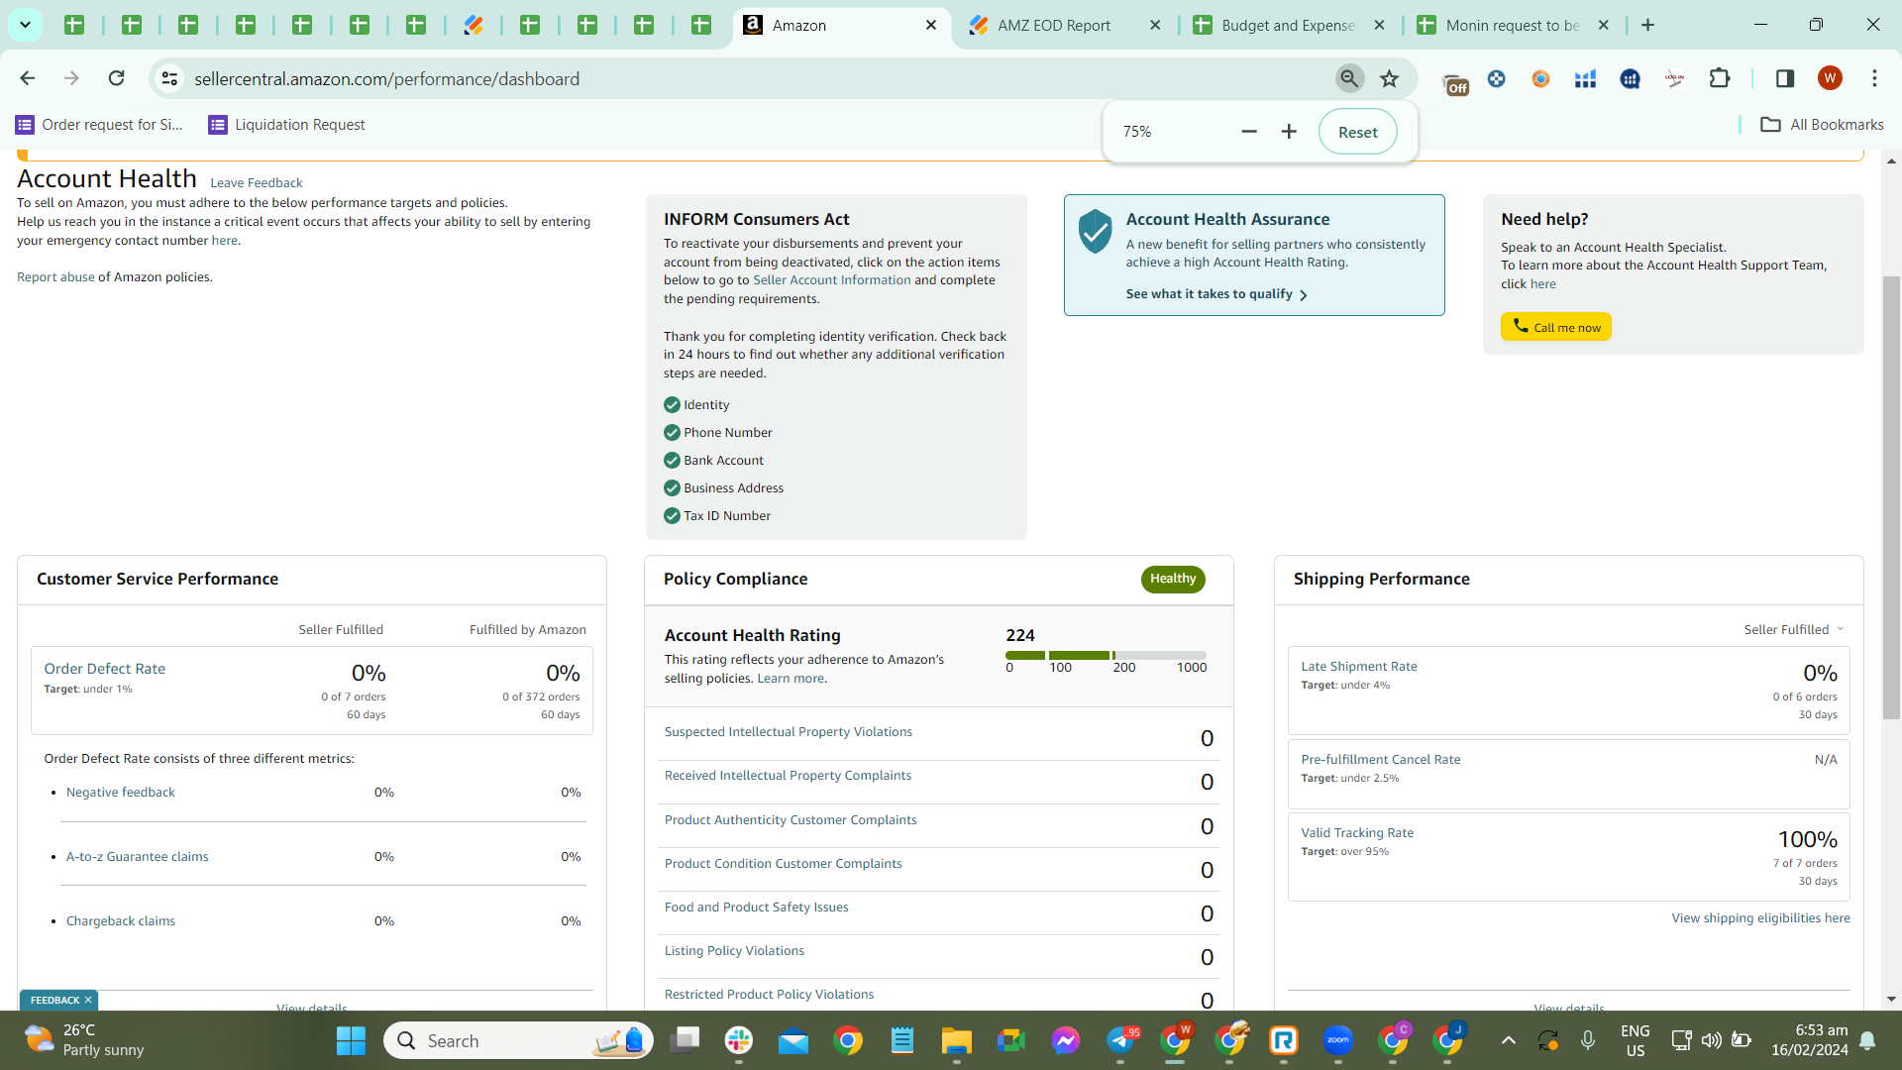Click Report abuse link
The width and height of the screenshot is (1902, 1070).
click(x=55, y=277)
